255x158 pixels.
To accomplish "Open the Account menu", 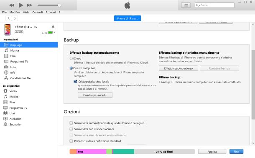I will (51, 13).
